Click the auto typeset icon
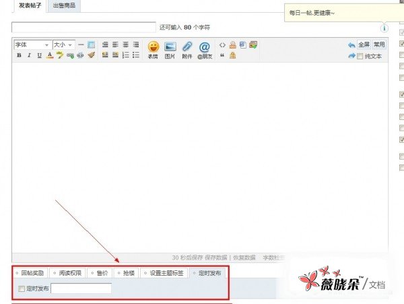Image resolution: width=404 pixels, height=304 pixels. 105,44
